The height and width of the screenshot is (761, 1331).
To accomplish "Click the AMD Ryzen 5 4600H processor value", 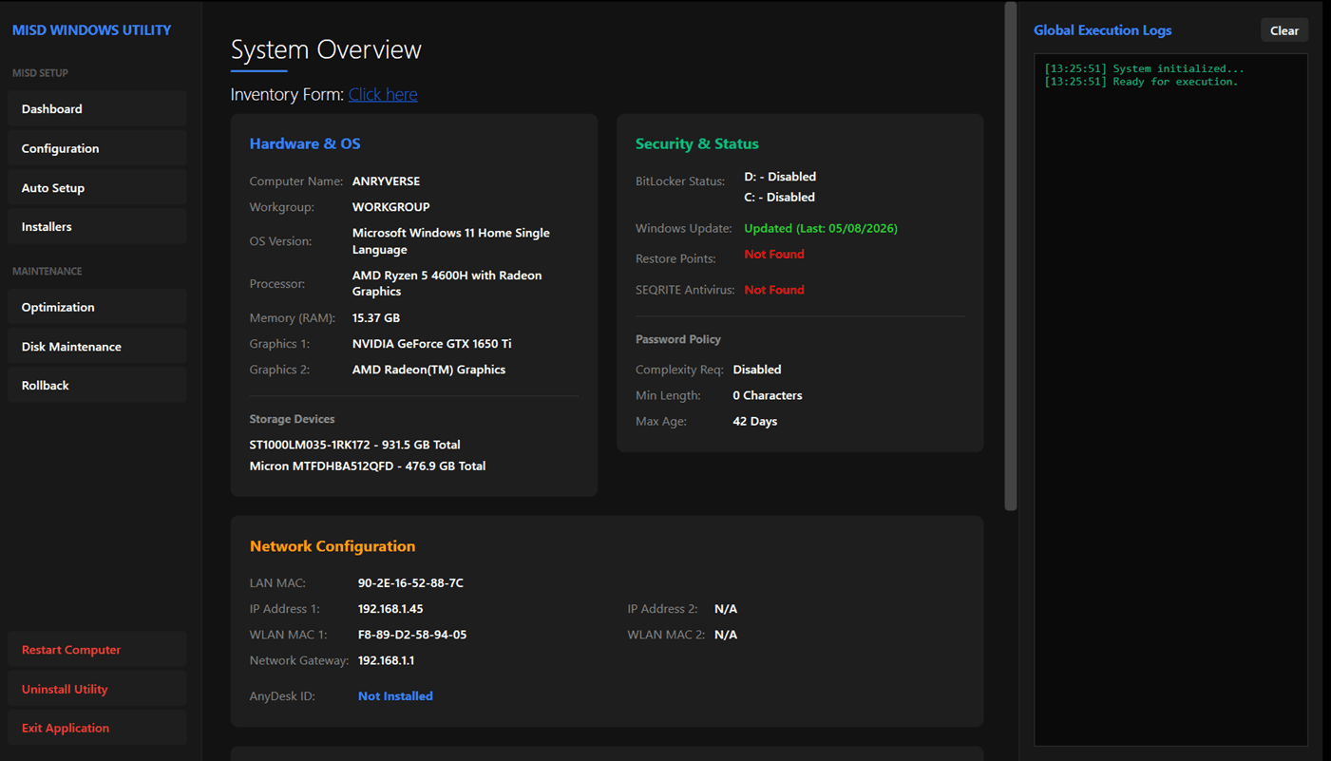I will tap(447, 283).
